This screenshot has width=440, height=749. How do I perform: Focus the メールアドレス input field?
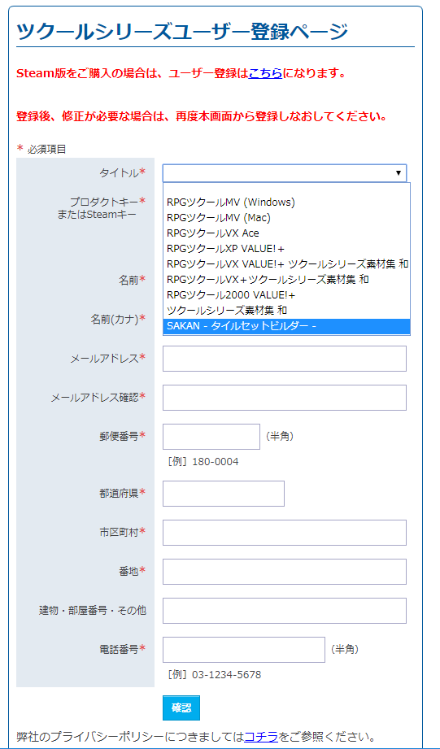point(285,359)
